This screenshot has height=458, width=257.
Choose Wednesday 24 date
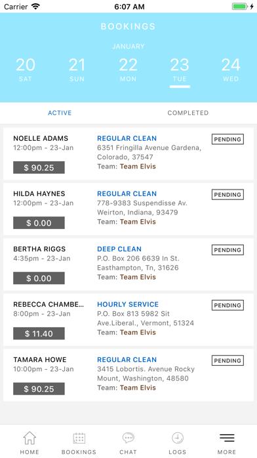[x=231, y=70]
